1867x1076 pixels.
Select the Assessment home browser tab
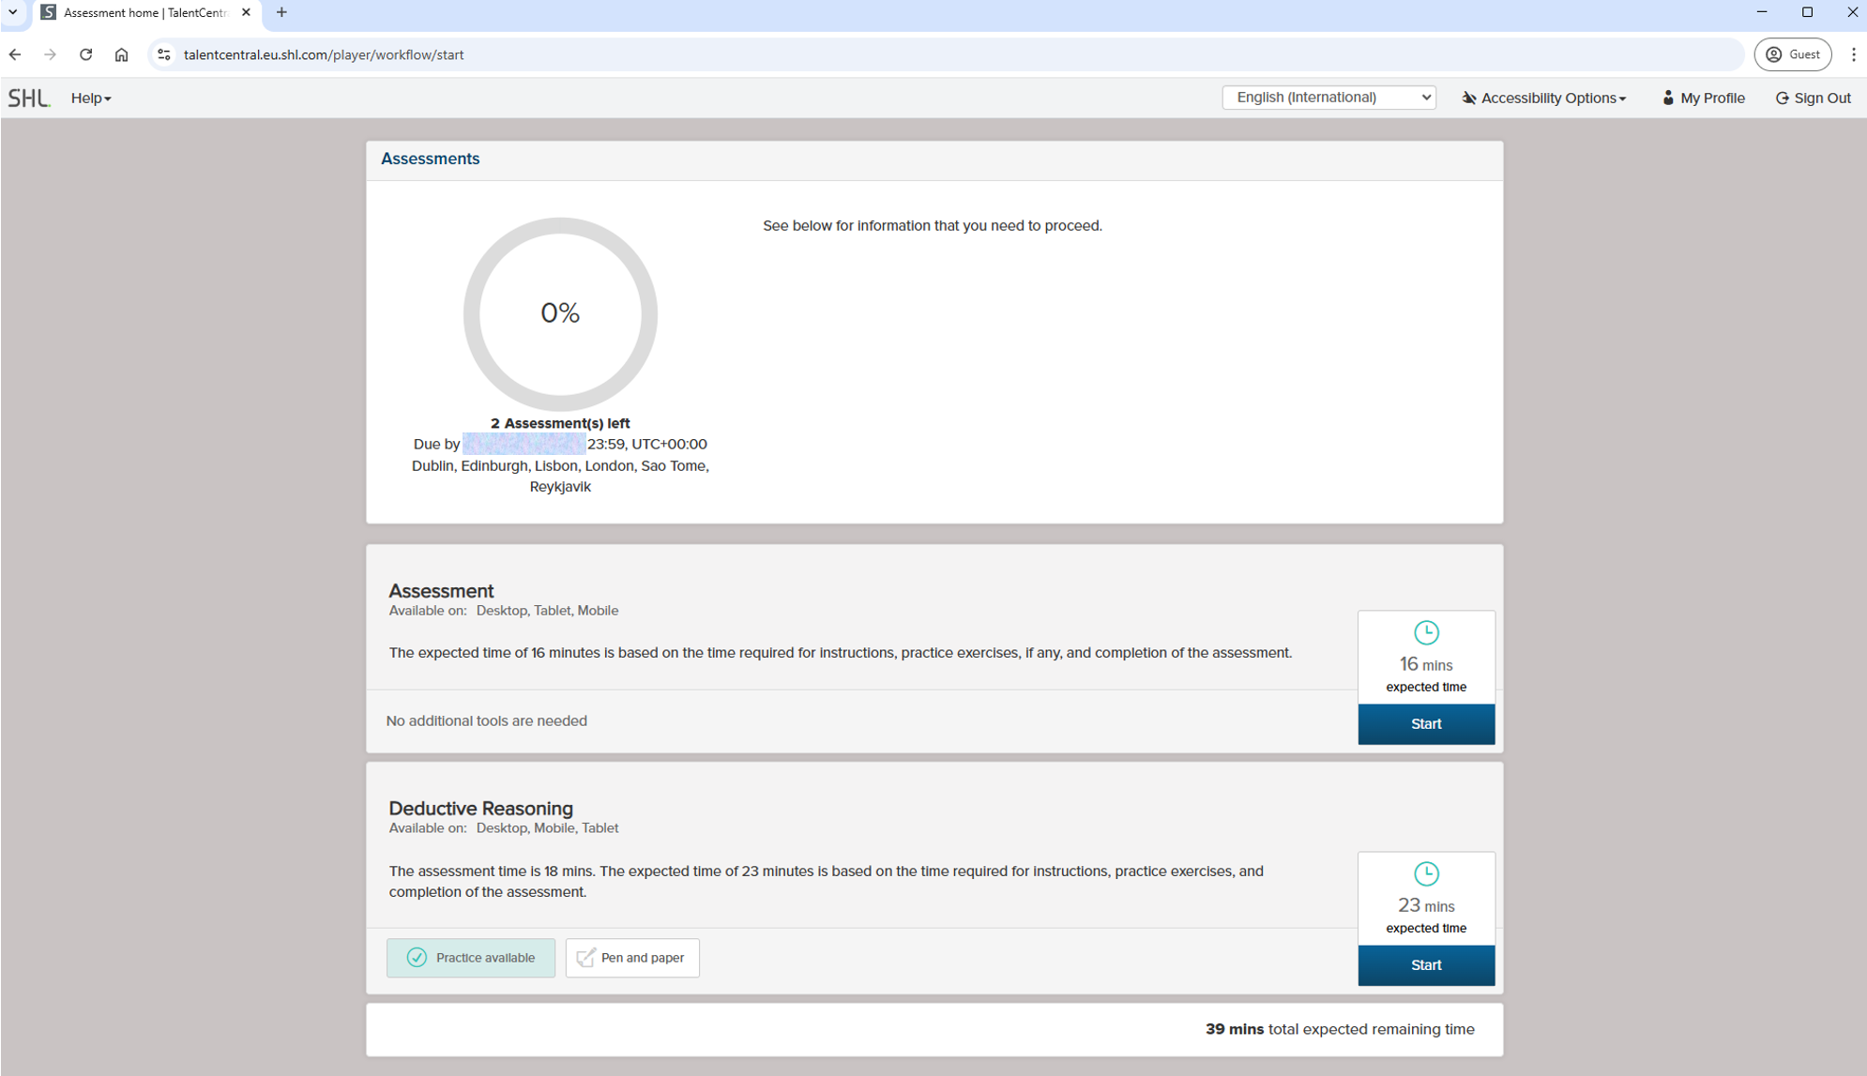point(145,12)
